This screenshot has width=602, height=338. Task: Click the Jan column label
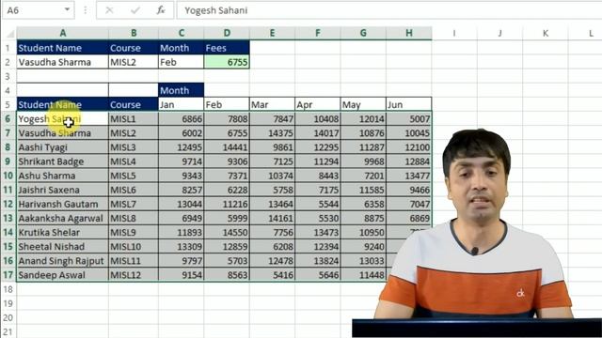(182, 104)
